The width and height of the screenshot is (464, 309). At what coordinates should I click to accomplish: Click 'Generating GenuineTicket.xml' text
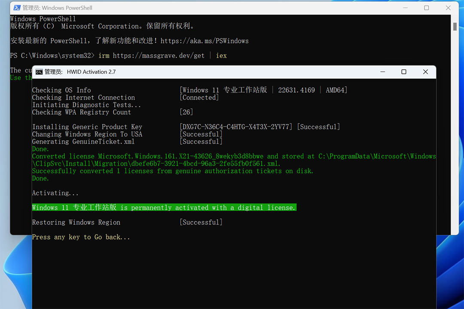click(x=83, y=142)
